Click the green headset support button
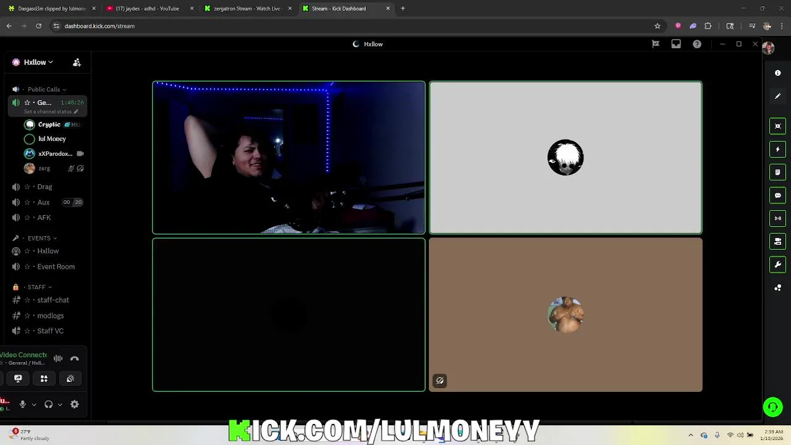 [x=772, y=407]
